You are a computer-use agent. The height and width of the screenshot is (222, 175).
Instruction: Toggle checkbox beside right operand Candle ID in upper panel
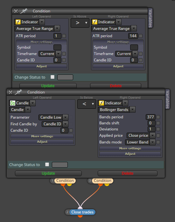(x=141, y=60)
